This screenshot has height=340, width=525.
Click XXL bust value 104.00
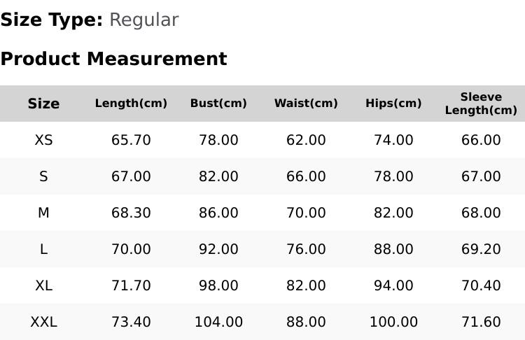click(218, 322)
